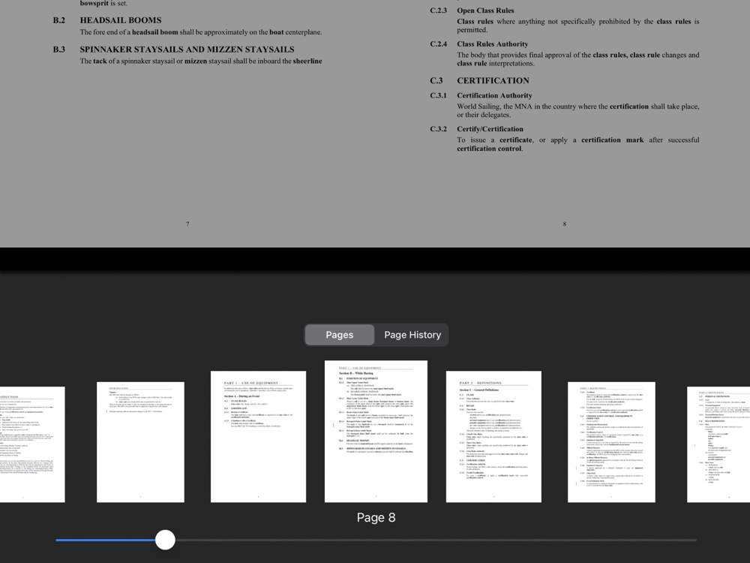Open the Part 2 Definitions thumbnail after Section C
This screenshot has width=750, height=563.
[611, 442]
